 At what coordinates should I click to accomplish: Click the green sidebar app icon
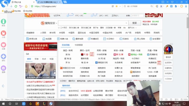point(3,22)
